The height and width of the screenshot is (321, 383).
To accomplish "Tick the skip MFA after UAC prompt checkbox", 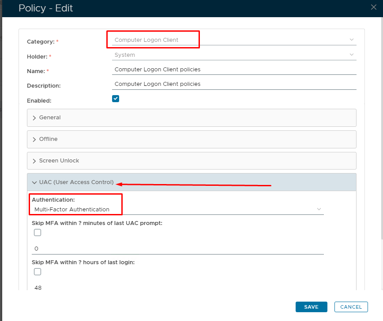I will pyautogui.click(x=38, y=232).
